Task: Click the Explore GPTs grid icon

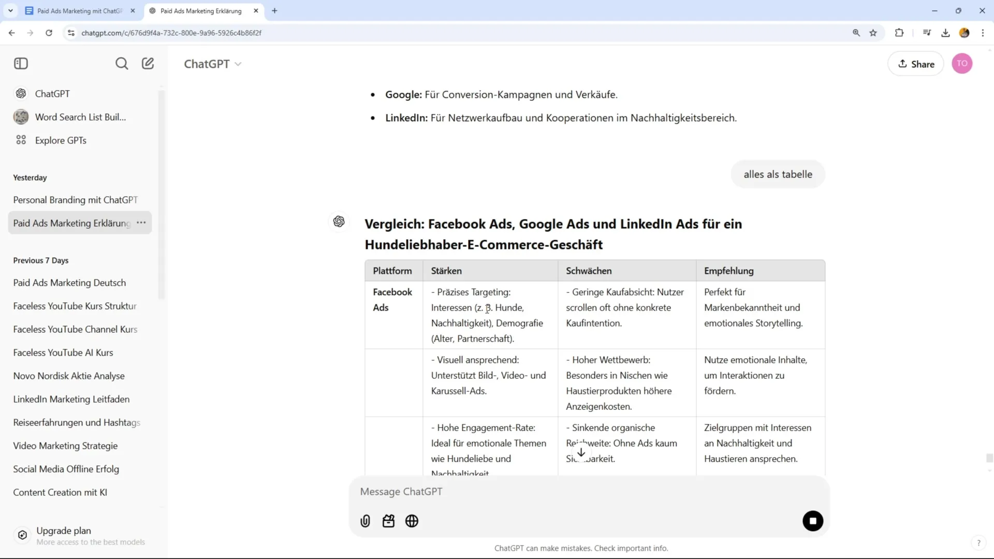Action: coord(21,140)
